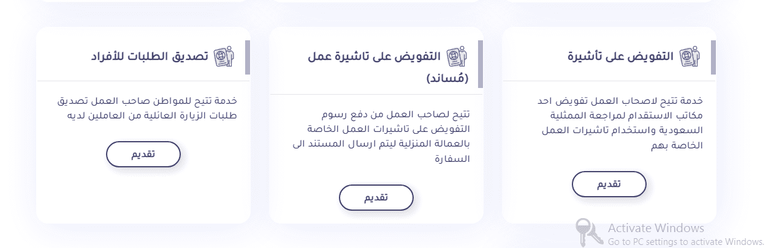The width and height of the screenshot is (779, 248).
Task: Click the gray accent bar on تصديق الطلبات card
Action: tap(248, 57)
